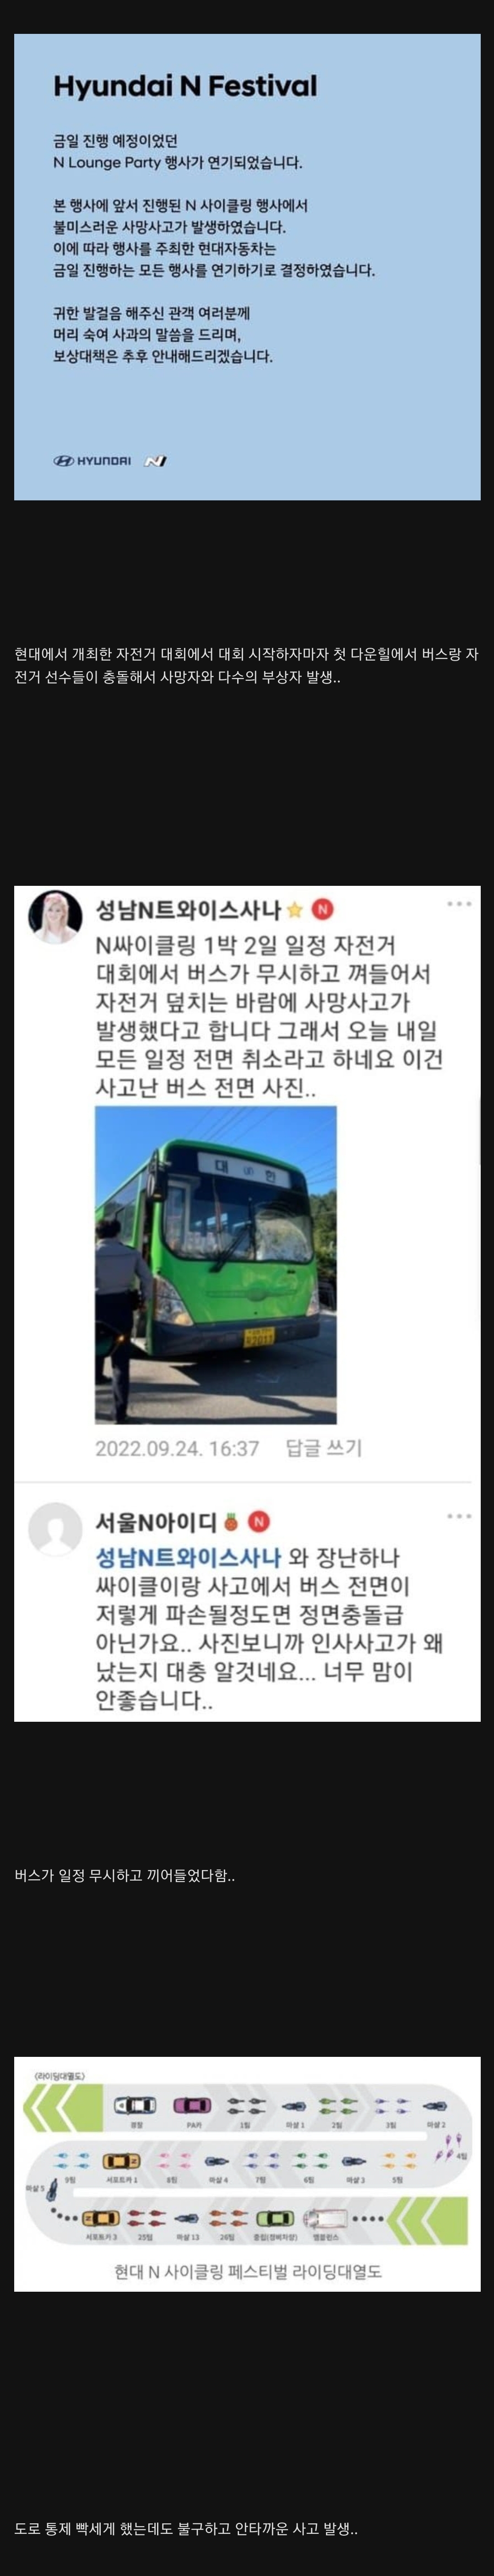Click the 성남N트와이스사나 username
This screenshot has width=494, height=2576.
[x=188, y=910]
